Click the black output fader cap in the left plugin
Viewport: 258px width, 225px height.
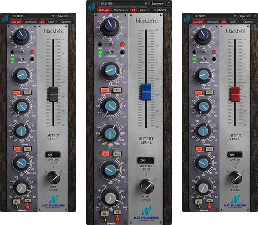click(53, 94)
